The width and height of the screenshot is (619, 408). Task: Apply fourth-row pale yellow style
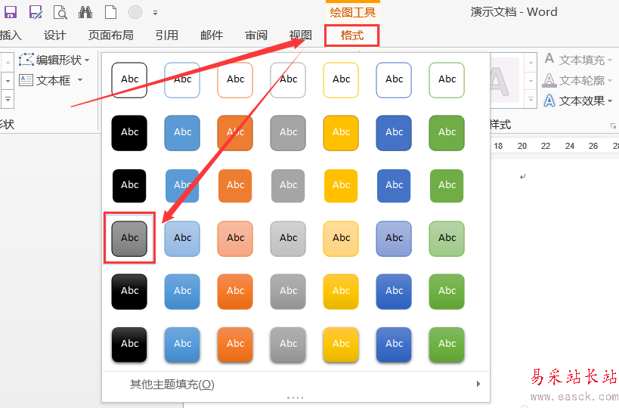tap(341, 239)
